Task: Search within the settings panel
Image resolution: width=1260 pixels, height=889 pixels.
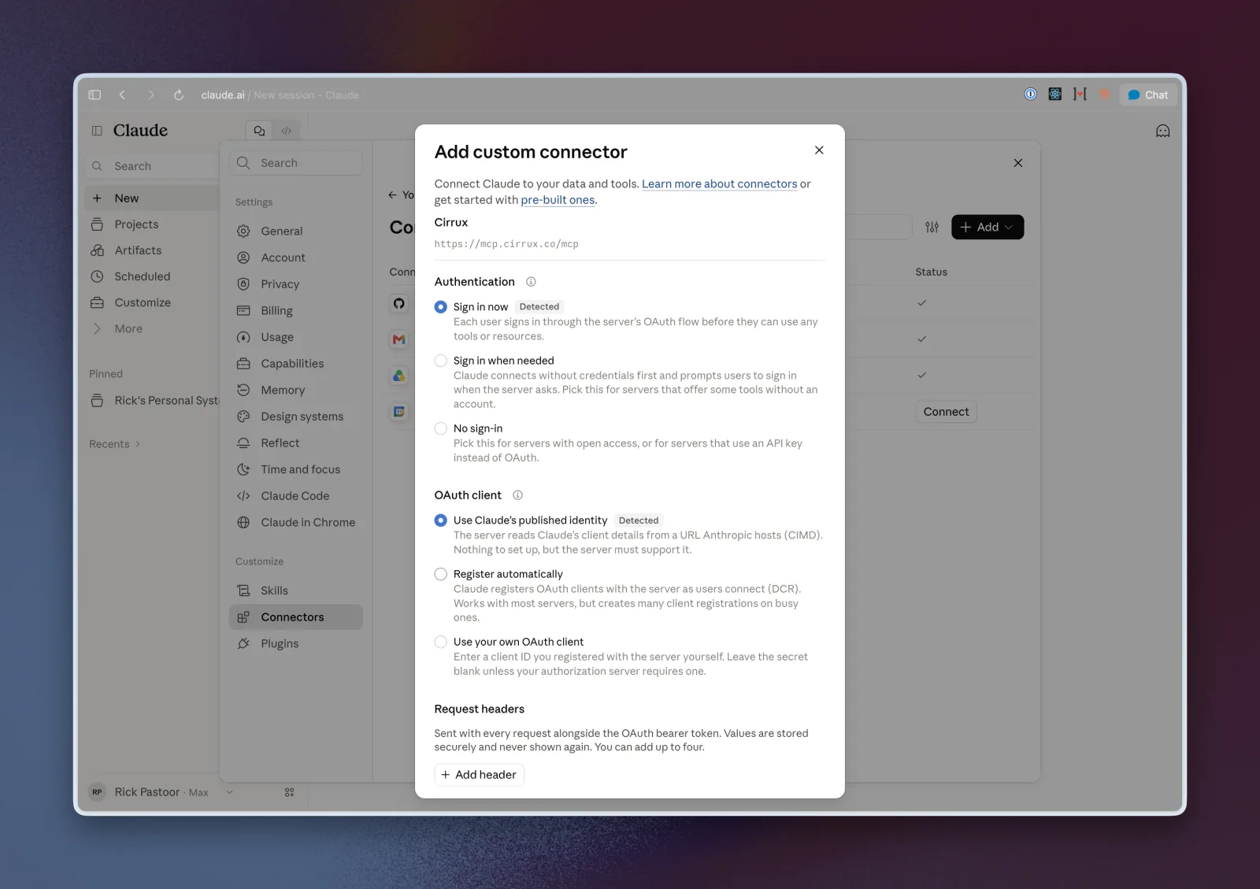Action: [296, 163]
